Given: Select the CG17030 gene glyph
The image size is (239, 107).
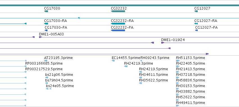Looking at the screenshot, I should click(x=46, y=11).
